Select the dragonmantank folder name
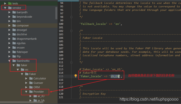Viewport: 181px width, 104px height. point(27,39)
